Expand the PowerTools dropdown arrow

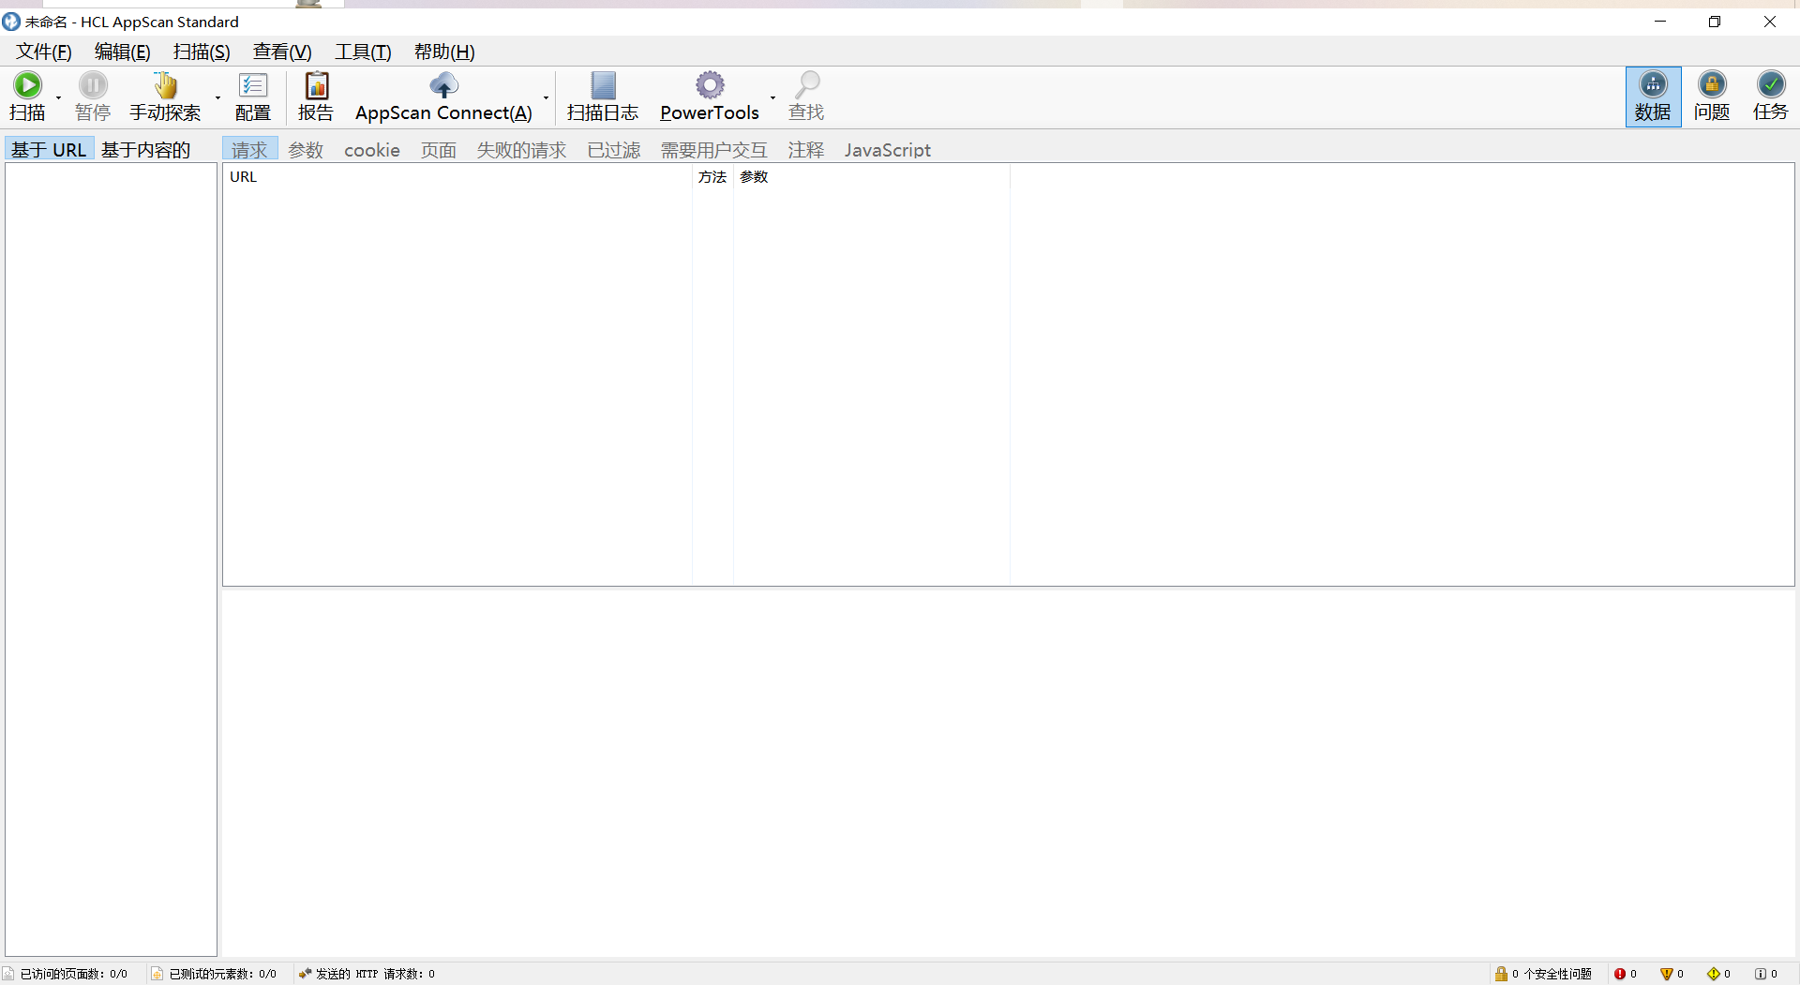772,97
